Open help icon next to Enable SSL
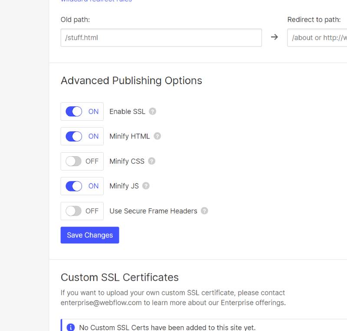347x331 pixels. click(x=153, y=111)
